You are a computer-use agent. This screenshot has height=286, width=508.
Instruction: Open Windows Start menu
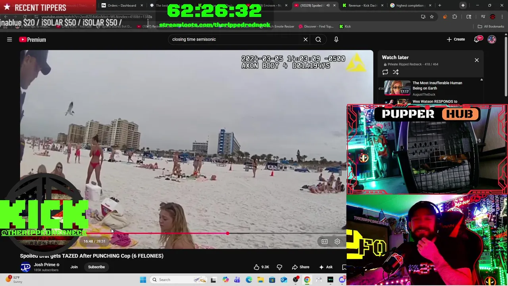[143, 280]
